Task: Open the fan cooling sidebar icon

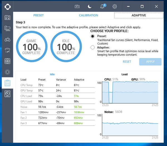Action: pyautogui.click(x=8, y=61)
